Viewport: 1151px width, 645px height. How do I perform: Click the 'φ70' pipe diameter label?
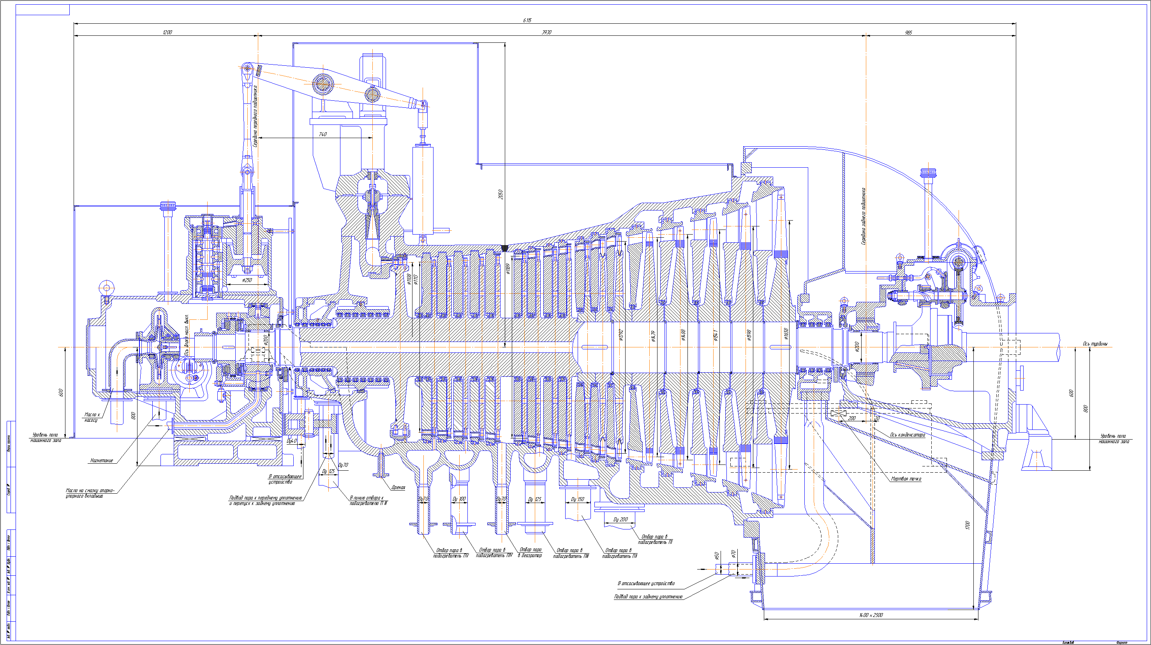pyautogui.click(x=733, y=554)
